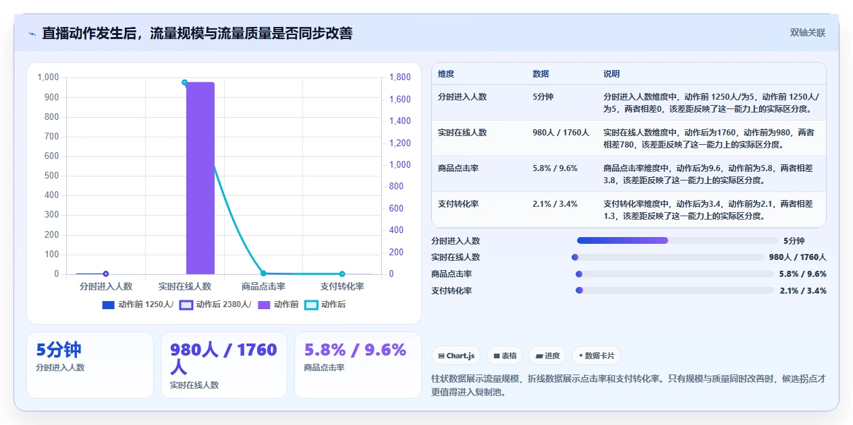Click the 双轴关联 label in the header
Image resolution: width=853 pixels, height=425 pixels.
click(808, 32)
